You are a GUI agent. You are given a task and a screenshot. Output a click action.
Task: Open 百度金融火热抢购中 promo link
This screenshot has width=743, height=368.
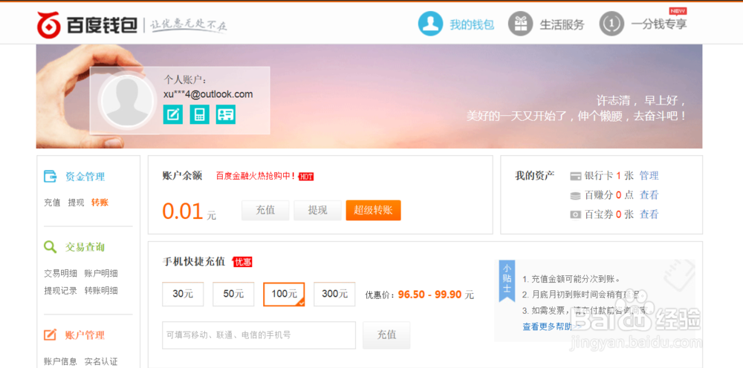point(256,177)
